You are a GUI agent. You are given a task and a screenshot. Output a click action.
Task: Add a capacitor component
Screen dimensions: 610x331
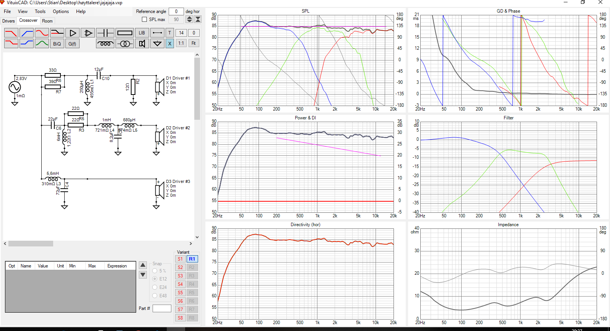(105, 33)
